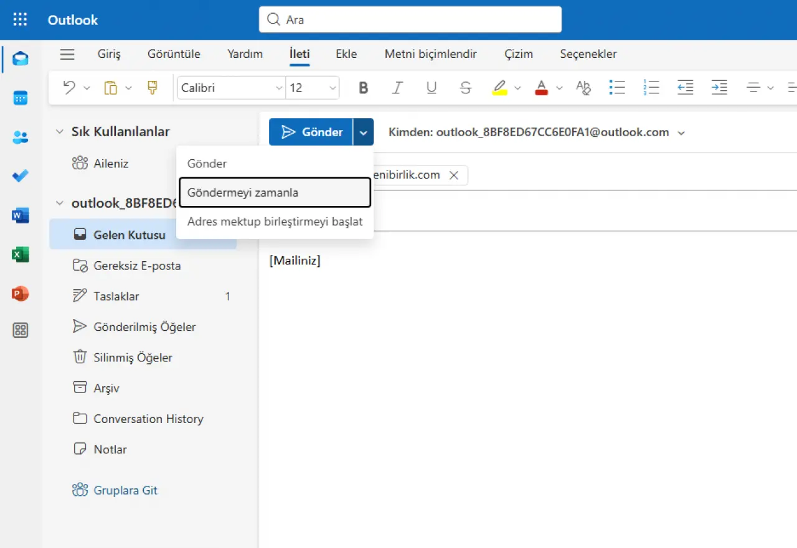
Task: Open the People contacts icon
Action: click(x=21, y=137)
